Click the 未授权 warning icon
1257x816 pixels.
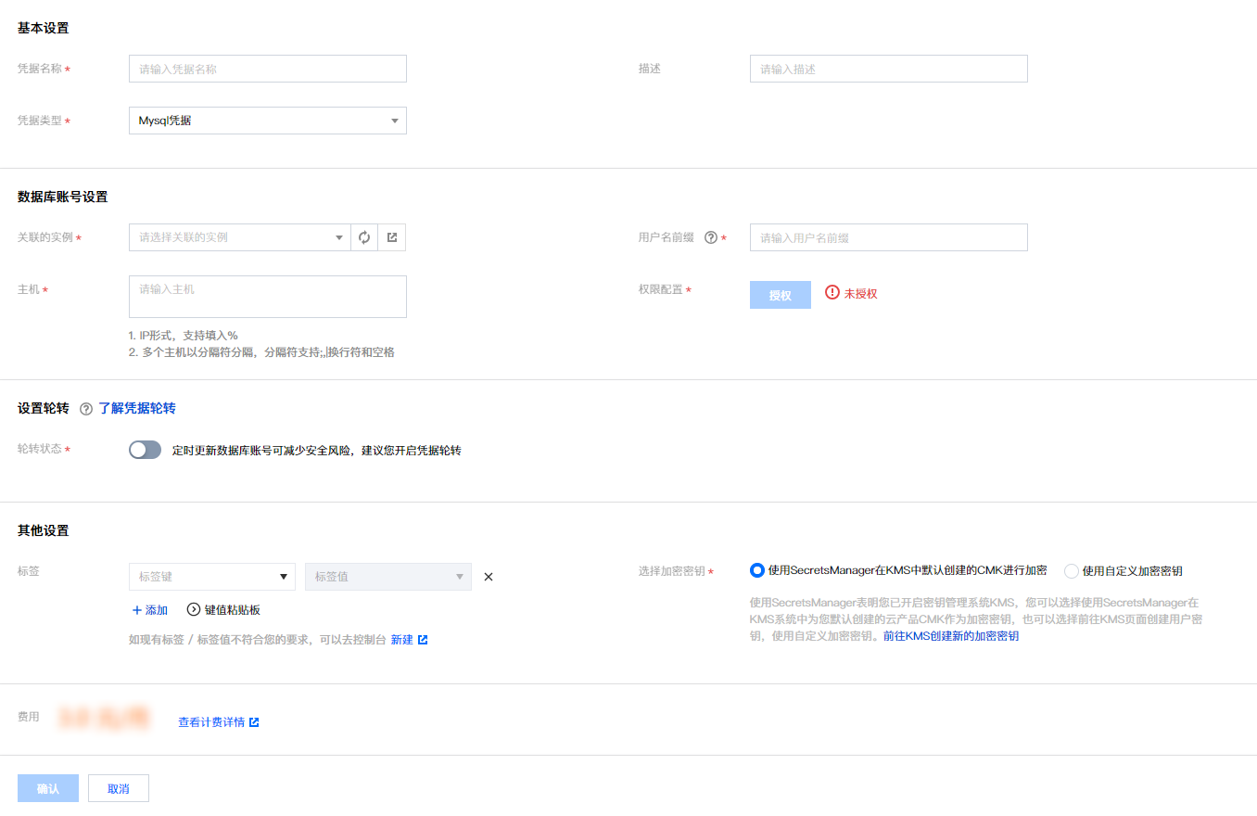click(832, 293)
